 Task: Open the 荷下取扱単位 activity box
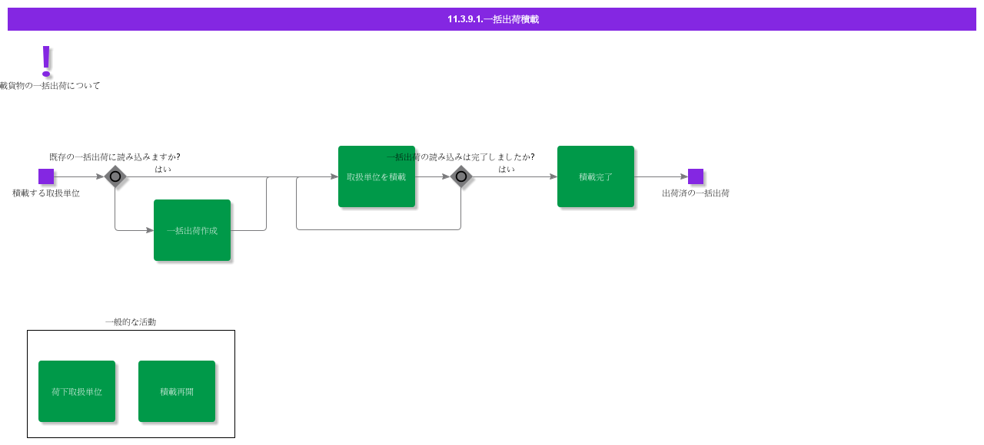(77, 391)
